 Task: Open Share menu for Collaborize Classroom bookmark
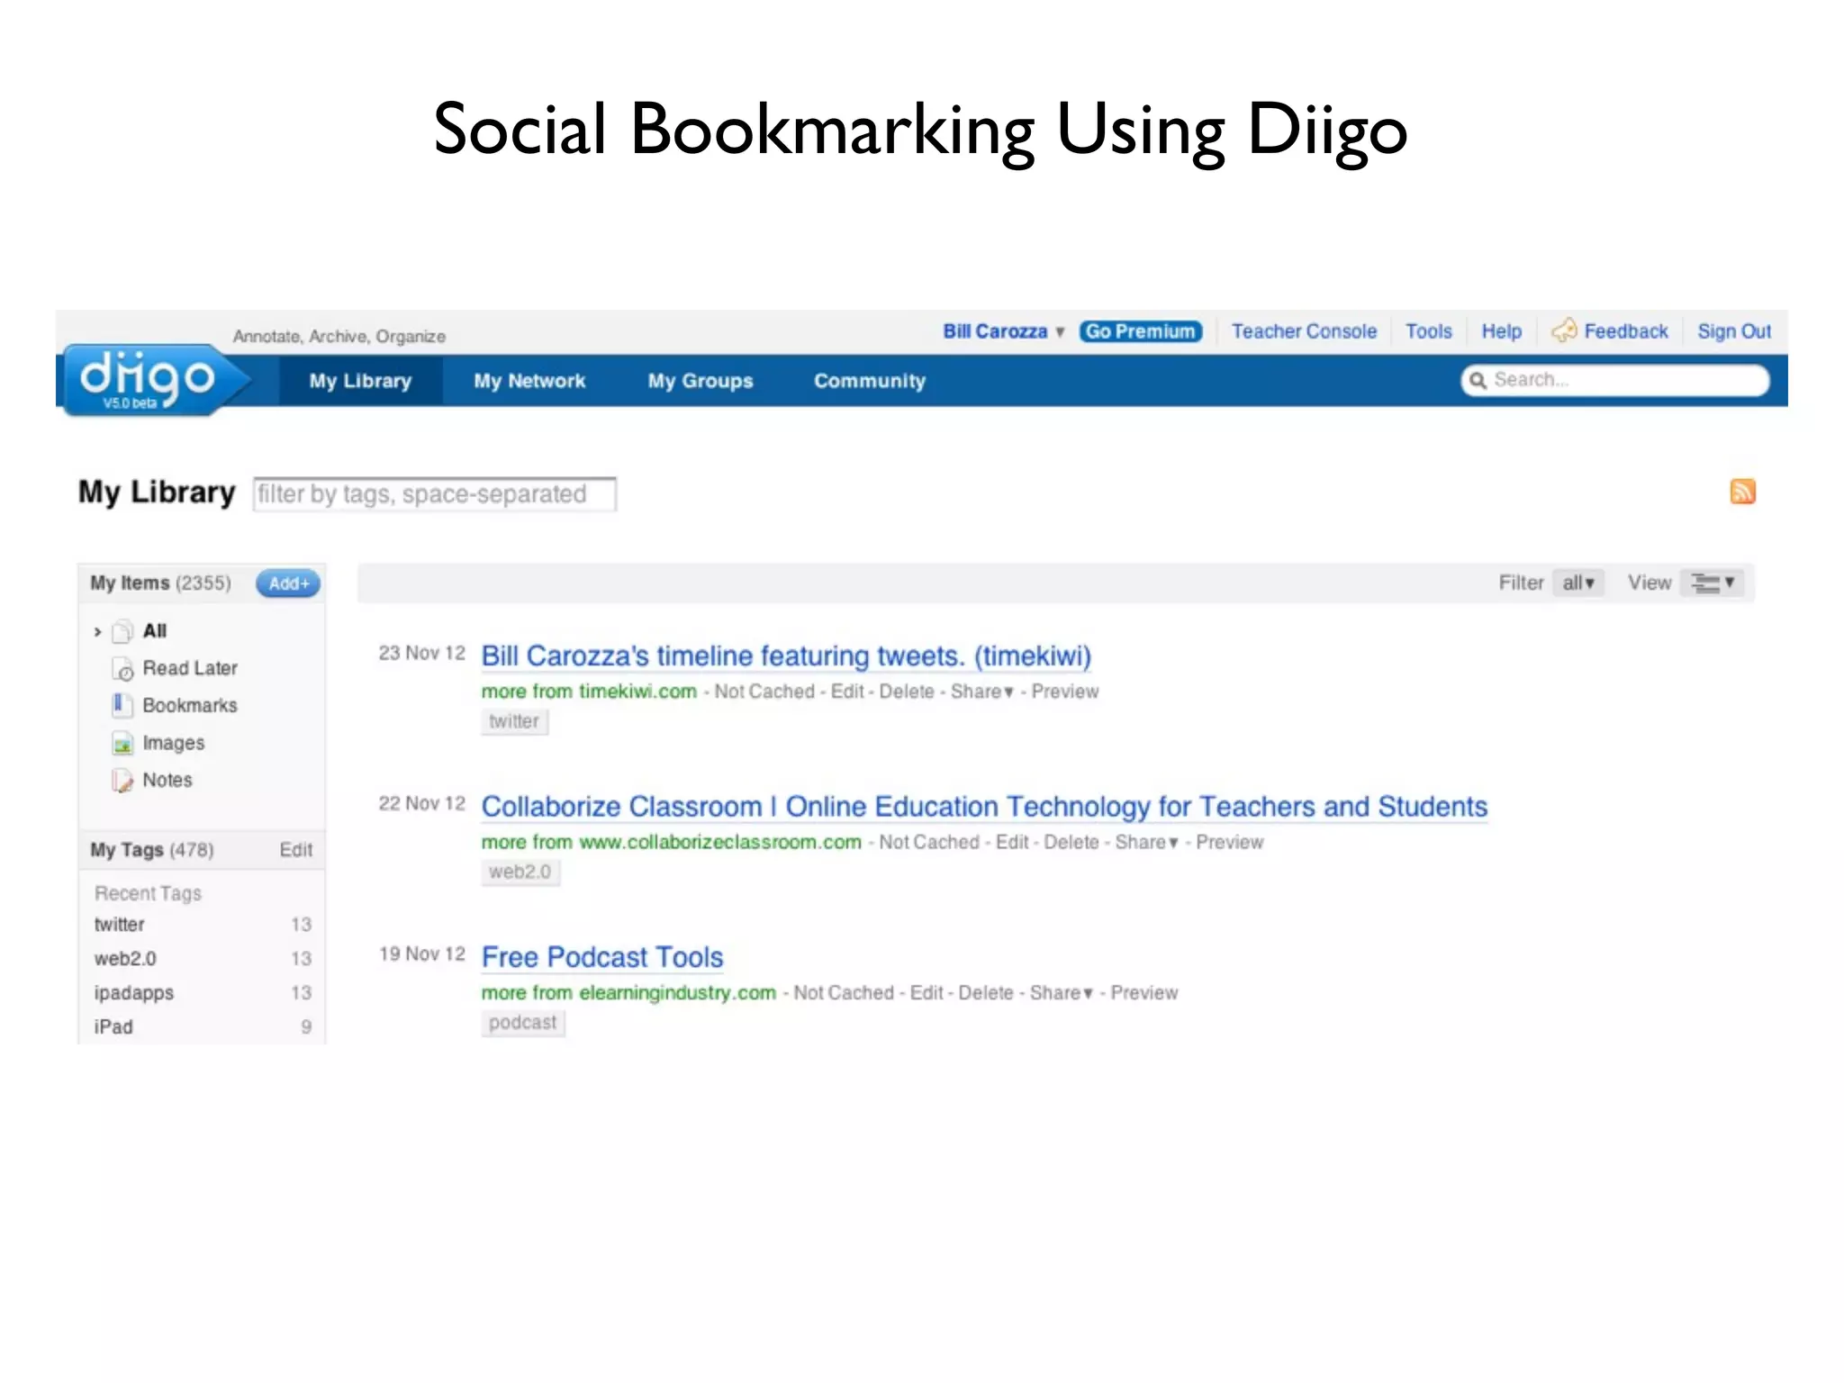tap(1146, 842)
